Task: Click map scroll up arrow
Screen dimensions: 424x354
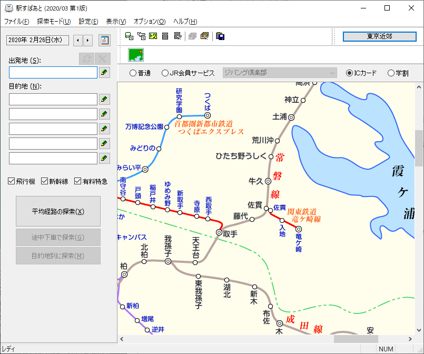Action: 419,87
